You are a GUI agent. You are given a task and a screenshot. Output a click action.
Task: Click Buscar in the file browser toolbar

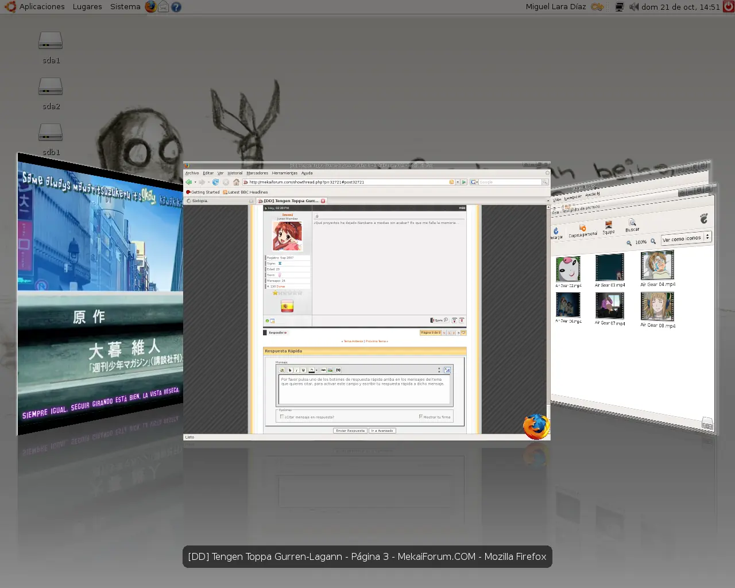[x=632, y=225]
